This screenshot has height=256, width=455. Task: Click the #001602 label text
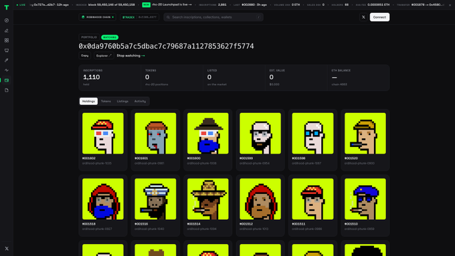coord(89,158)
